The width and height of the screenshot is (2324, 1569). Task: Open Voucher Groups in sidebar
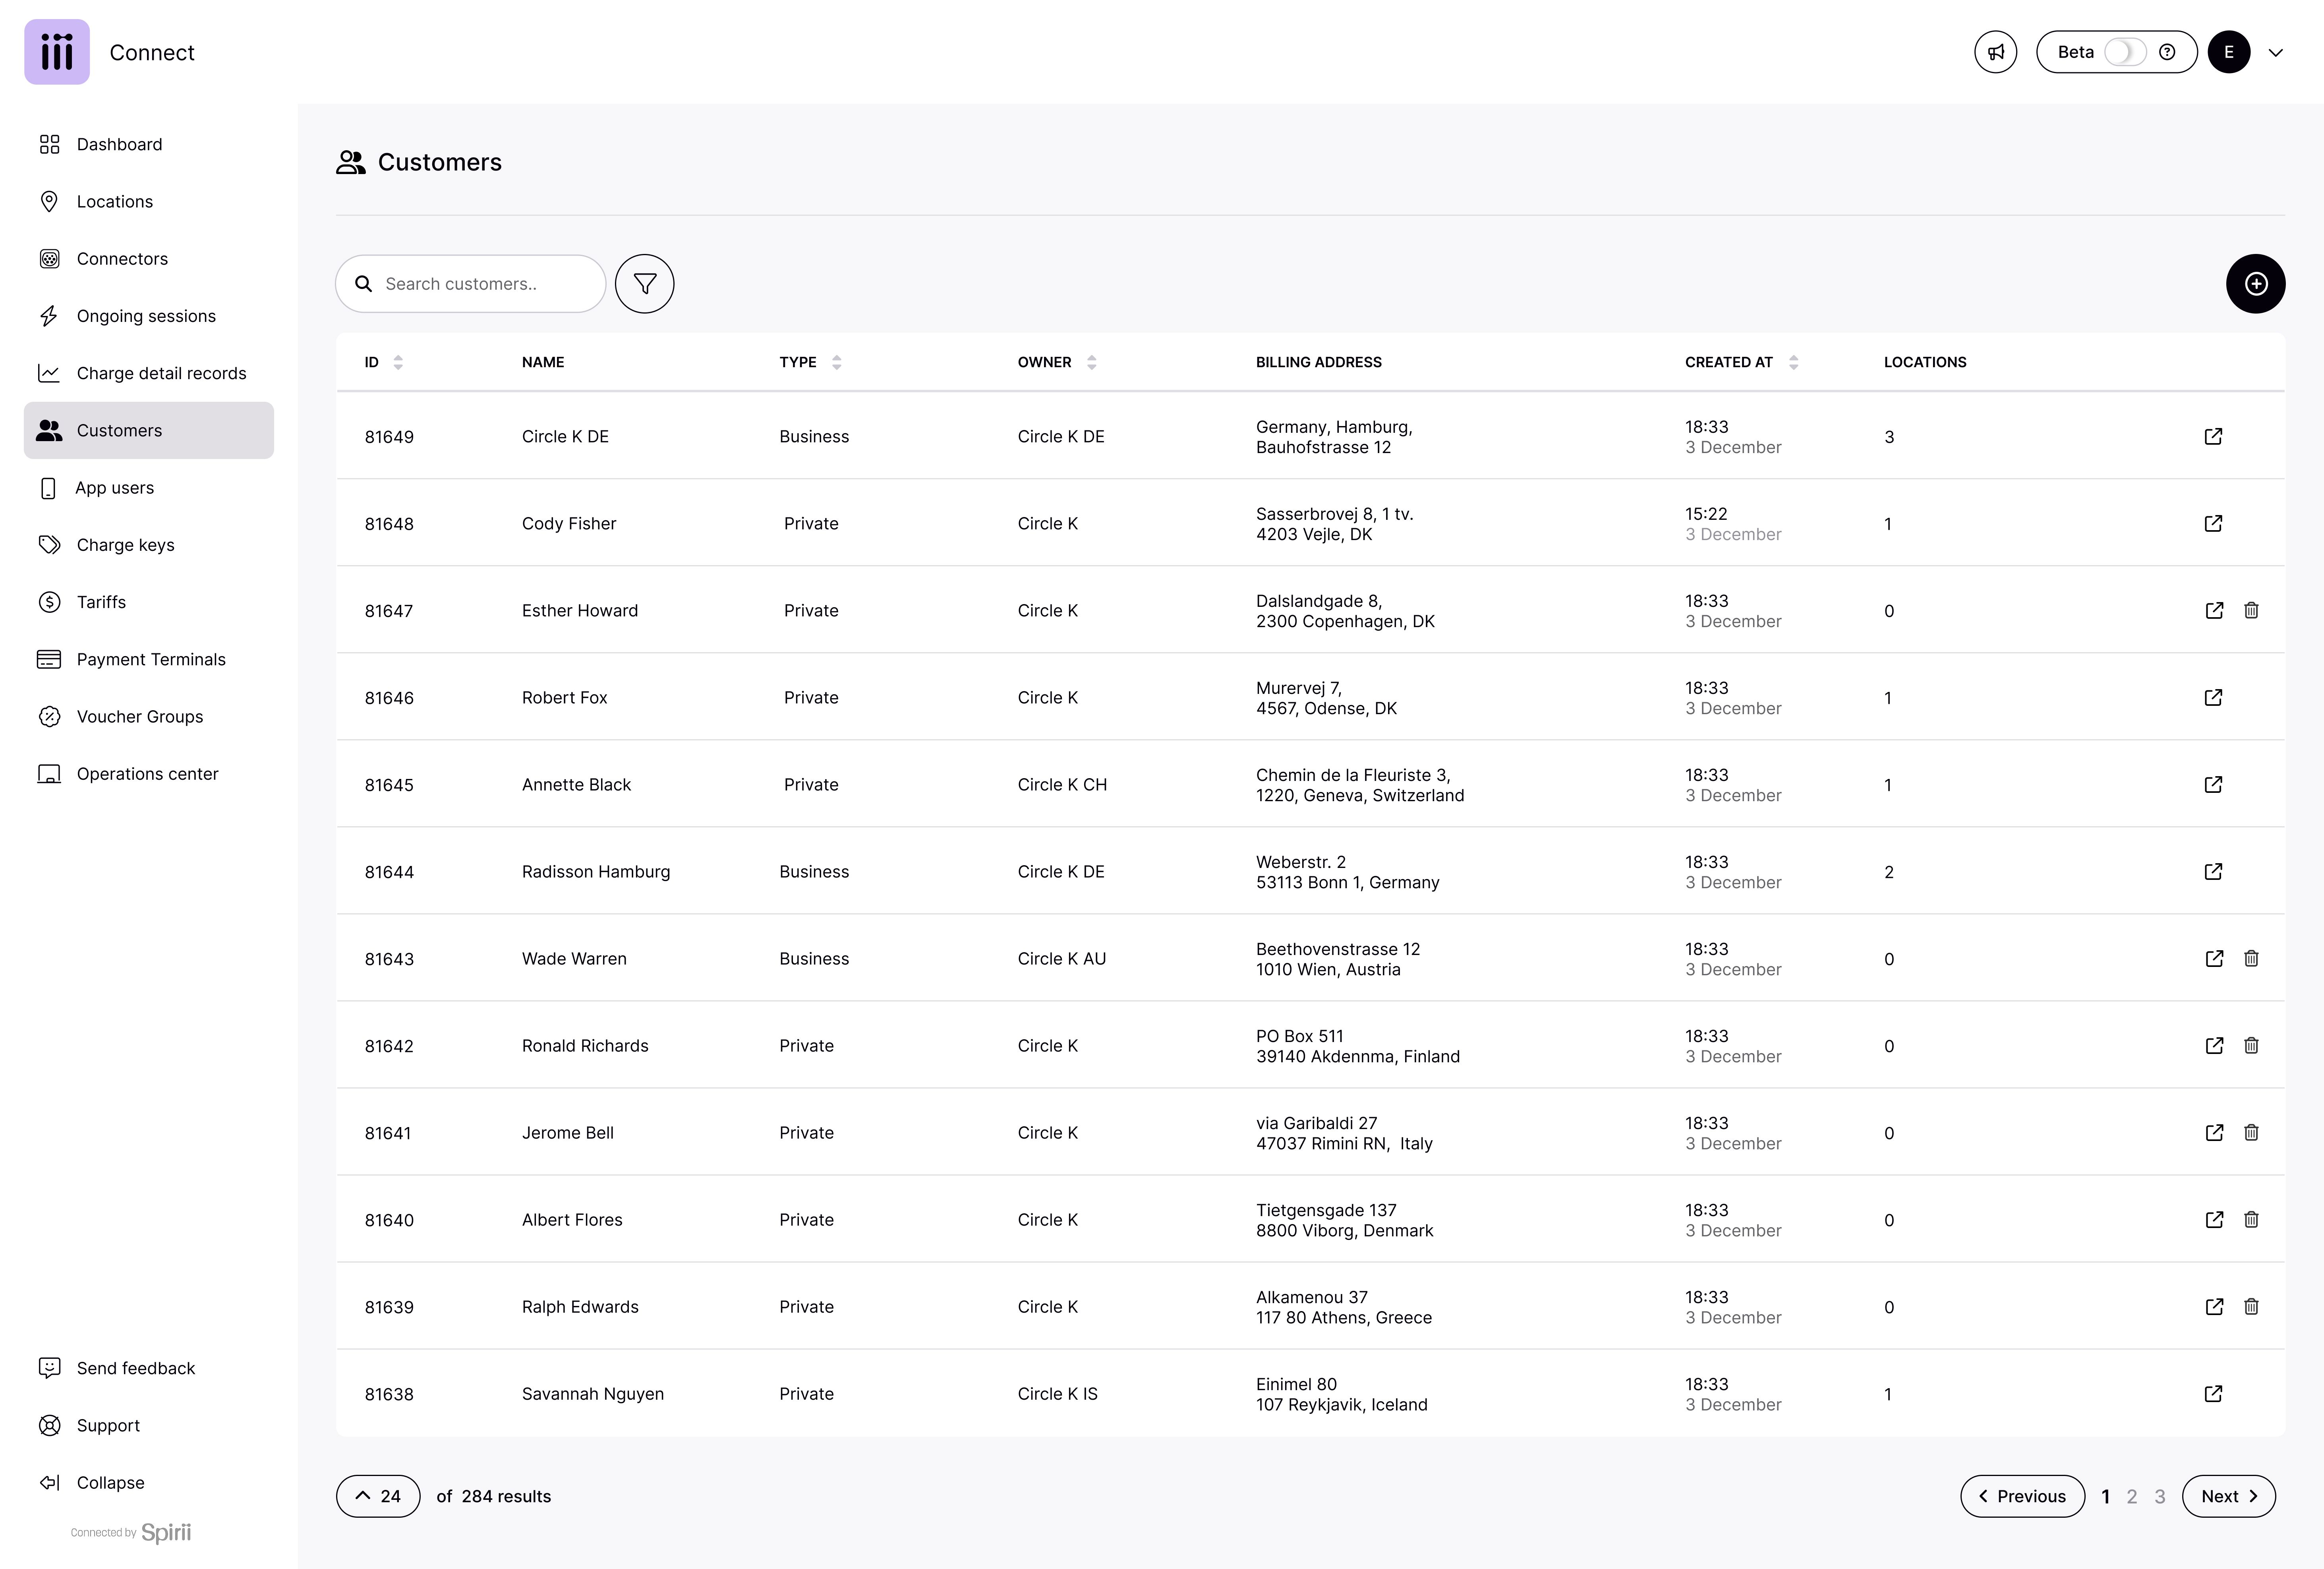pyautogui.click(x=140, y=717)
